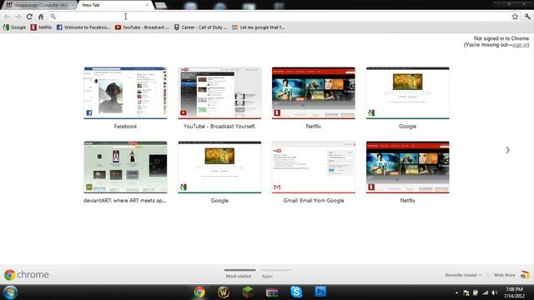
Task: Open the second-row Netflix thumbnail
Action: [408, 167]
